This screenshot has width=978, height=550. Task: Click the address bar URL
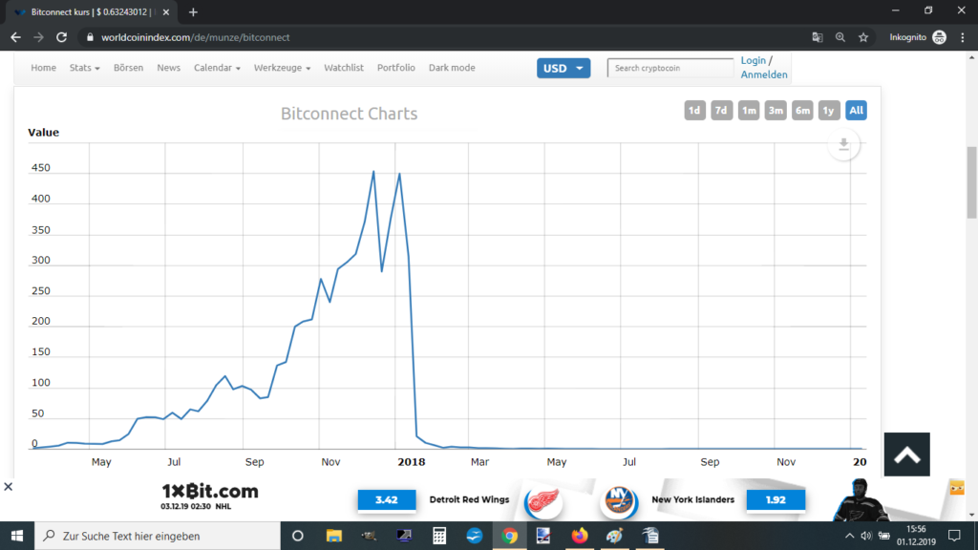195,37
